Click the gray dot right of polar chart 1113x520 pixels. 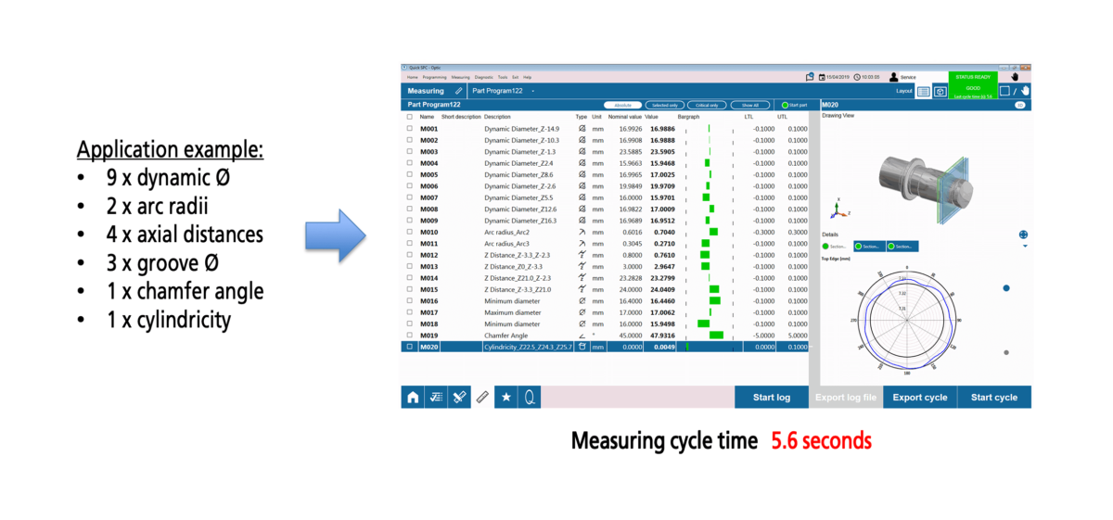[x=1006, y=352]
